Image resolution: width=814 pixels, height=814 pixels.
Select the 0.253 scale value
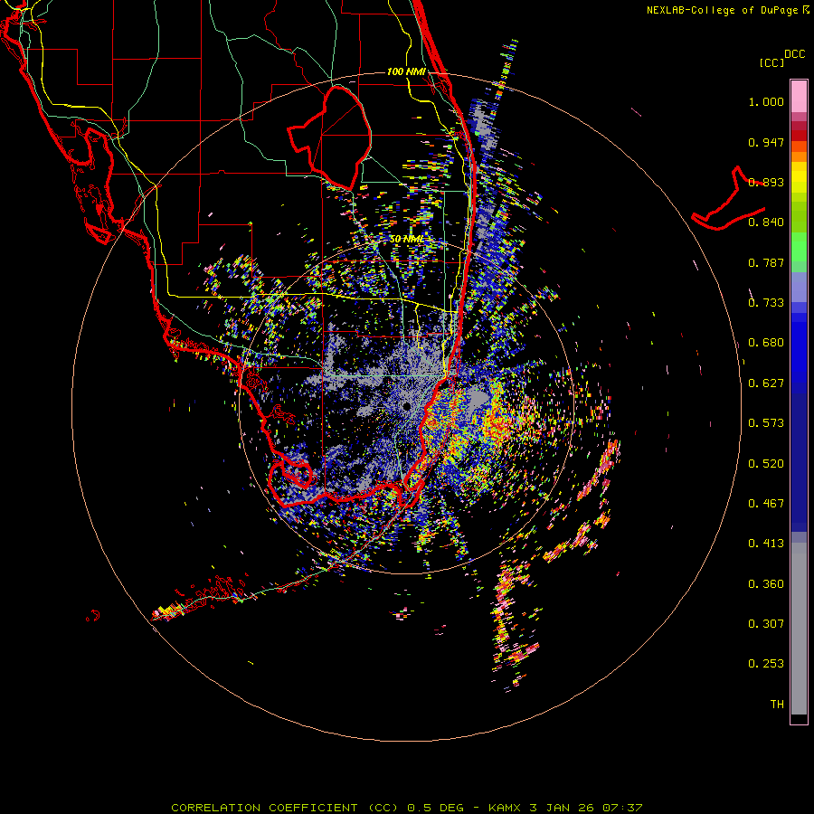766,664
